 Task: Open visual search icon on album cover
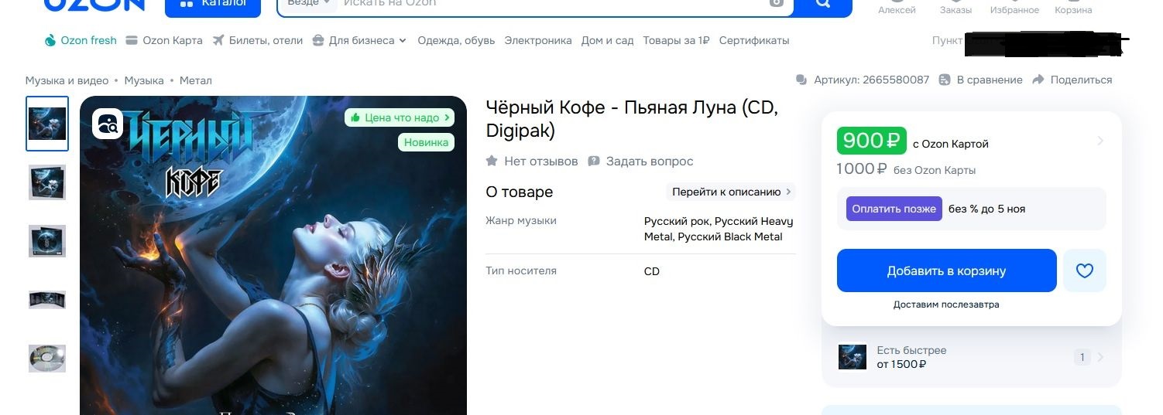tap(108, 124)
